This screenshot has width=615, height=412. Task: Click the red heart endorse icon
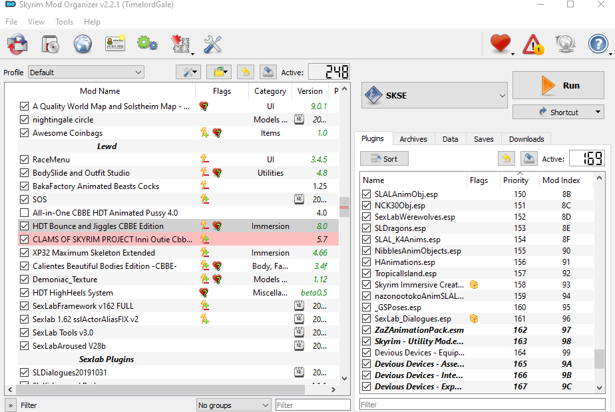point(501,43)
